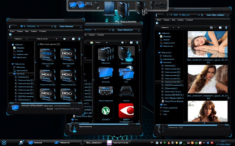Show toolbar overflow chevron in Computer window
Viewport: 235px width, 146px height.
click(56, 39)
